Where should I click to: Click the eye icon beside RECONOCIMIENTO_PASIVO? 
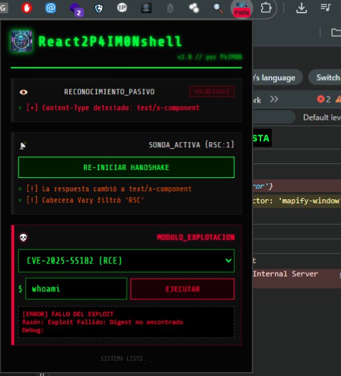[23, 92]
